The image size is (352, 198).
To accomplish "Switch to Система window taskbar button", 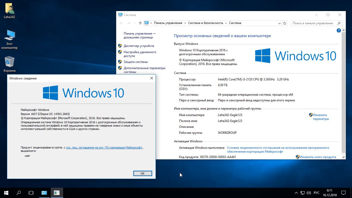I will point(44,193).
